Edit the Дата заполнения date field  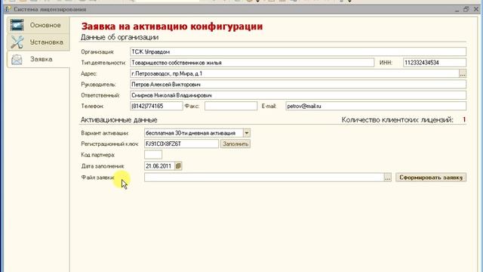click(159, 166)
